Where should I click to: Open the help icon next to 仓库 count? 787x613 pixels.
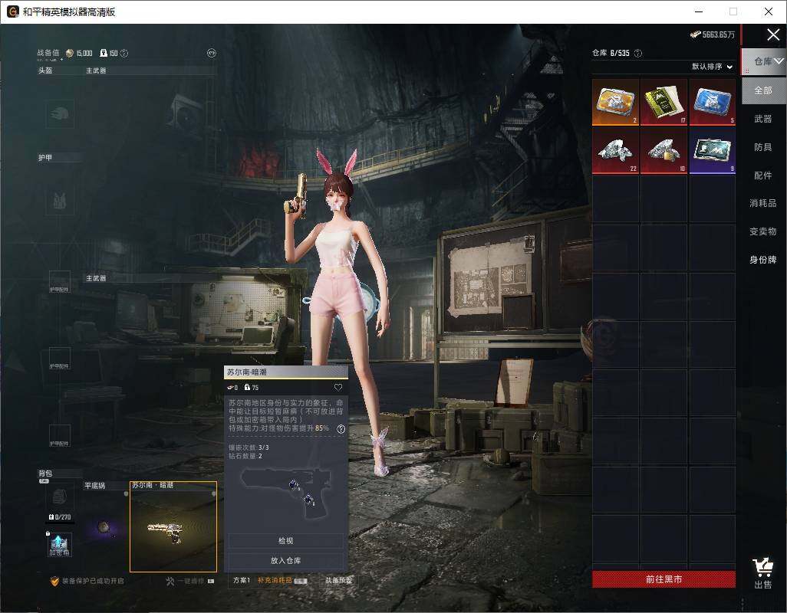click(638, 53)
